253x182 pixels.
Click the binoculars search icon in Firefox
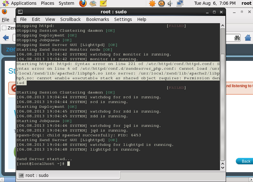click(237, 38)
